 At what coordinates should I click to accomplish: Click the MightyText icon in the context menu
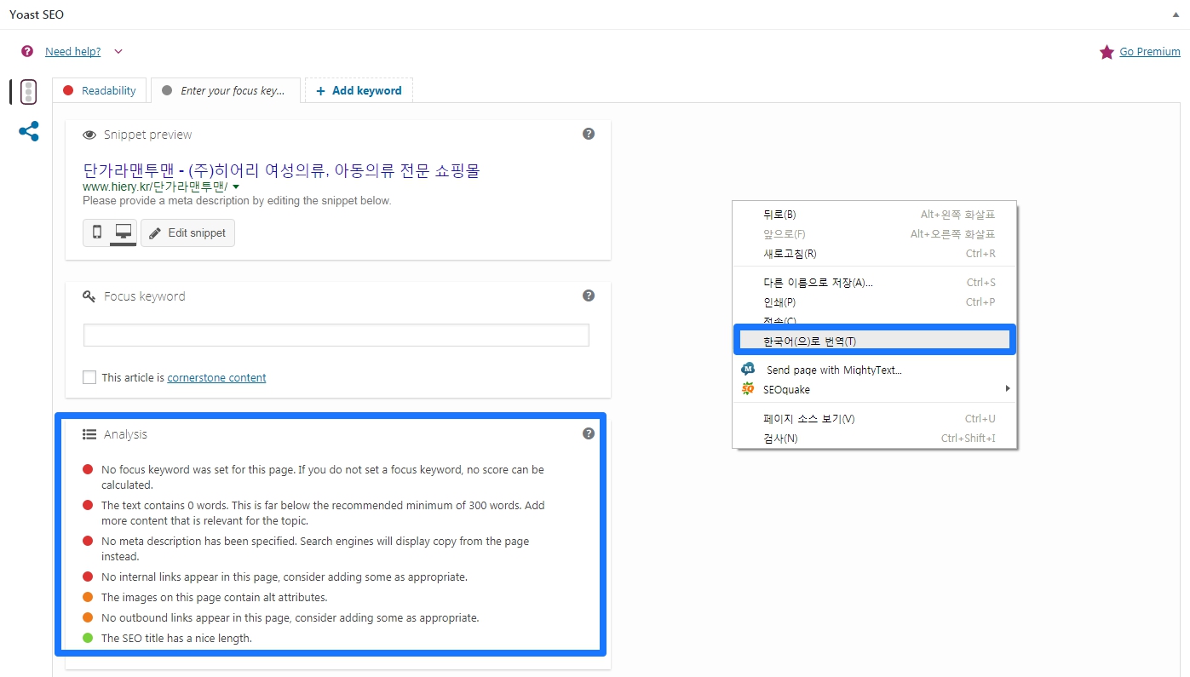point(747,369)
